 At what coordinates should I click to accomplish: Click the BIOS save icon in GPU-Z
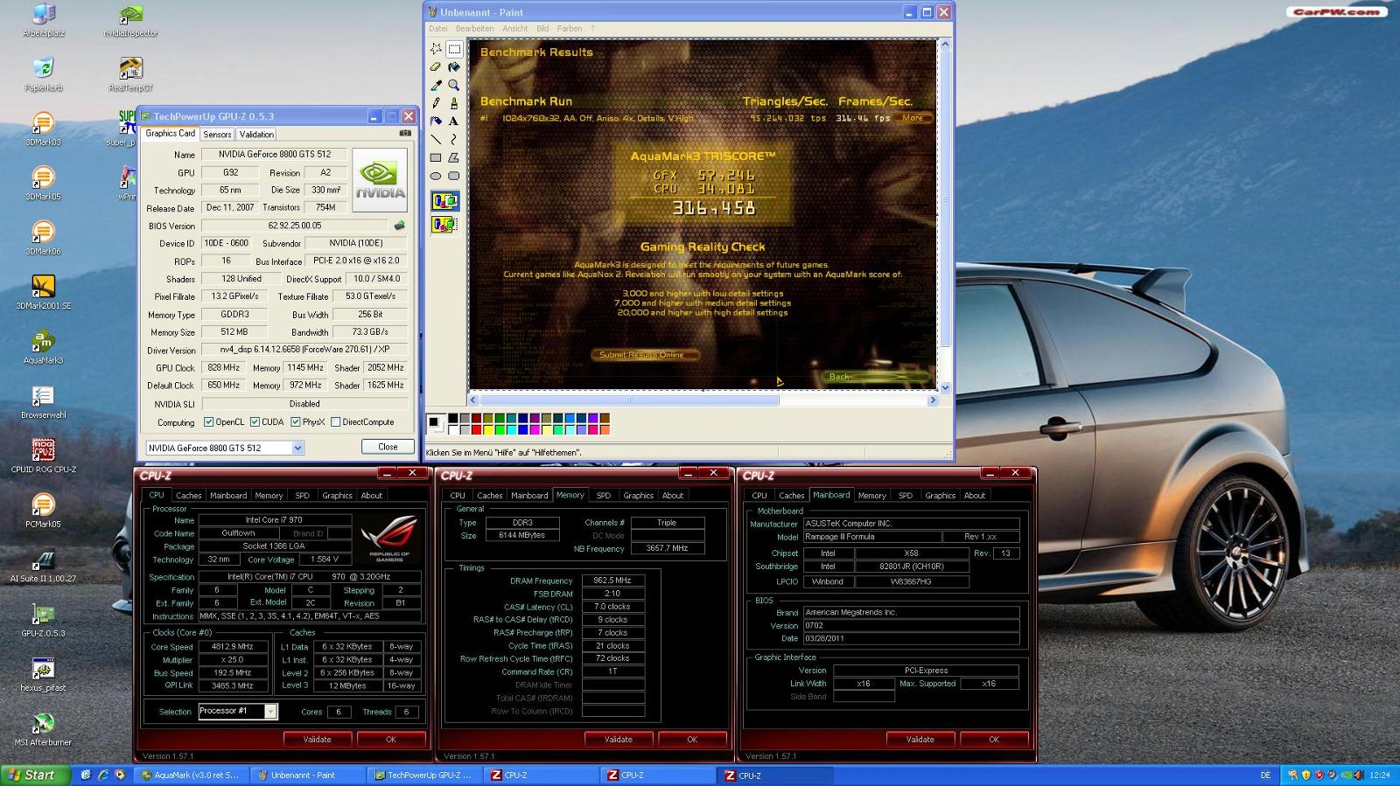(x=399, y=226)
